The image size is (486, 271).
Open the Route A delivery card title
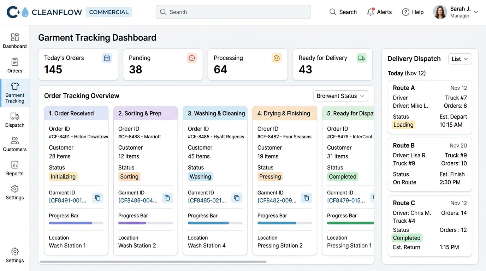tap(404, 88)
